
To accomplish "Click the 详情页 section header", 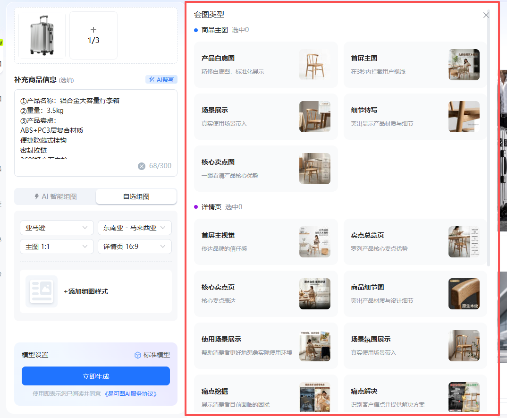I will point(211,207).
